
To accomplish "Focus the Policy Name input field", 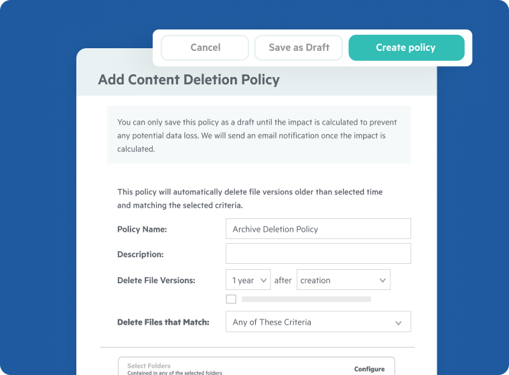I will pyautogui.click(x=318, y=229).
